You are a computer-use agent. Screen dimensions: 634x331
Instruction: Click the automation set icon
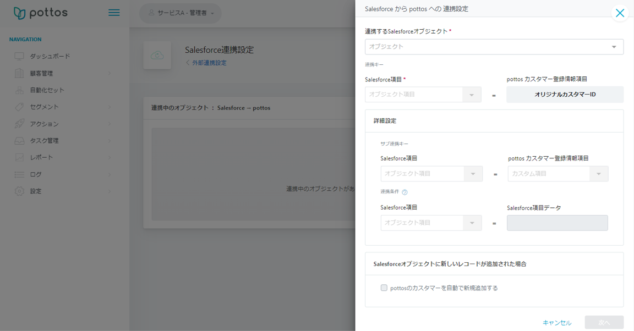(19, 90)
